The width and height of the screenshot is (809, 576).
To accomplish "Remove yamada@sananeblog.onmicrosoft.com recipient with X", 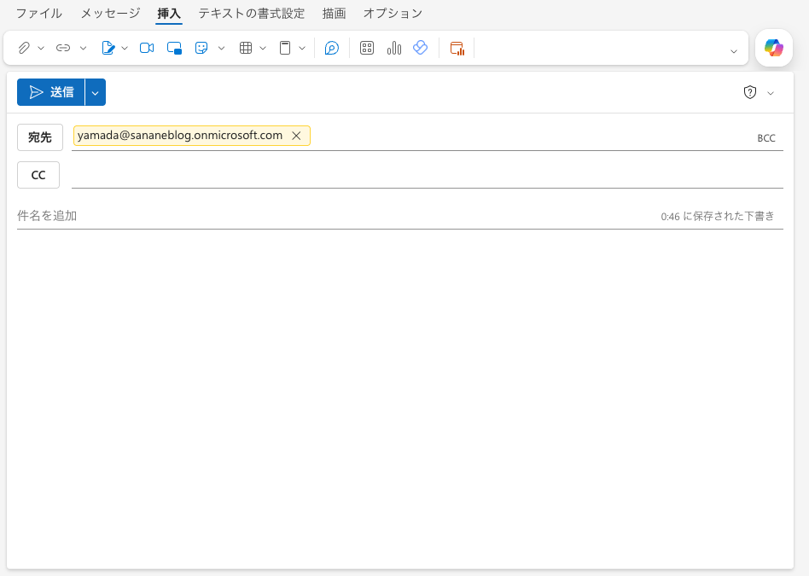I will 296,136.
